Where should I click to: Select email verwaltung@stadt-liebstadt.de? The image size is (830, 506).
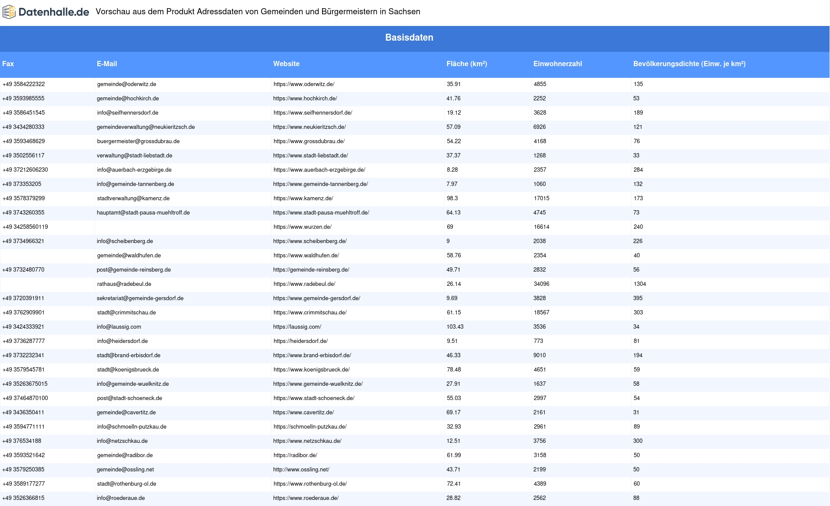pos(134,156)
